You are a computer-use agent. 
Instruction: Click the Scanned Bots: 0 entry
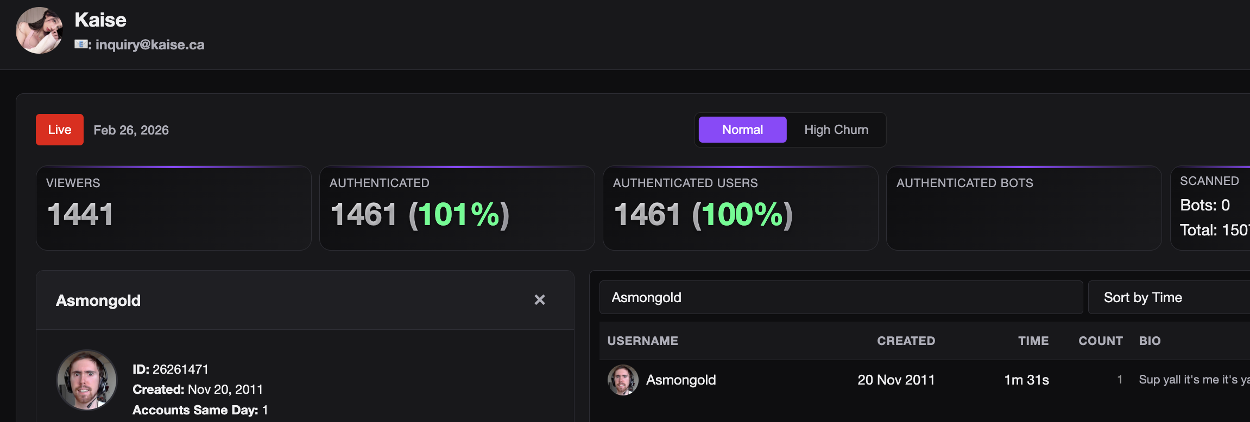tap(1204, 205)
